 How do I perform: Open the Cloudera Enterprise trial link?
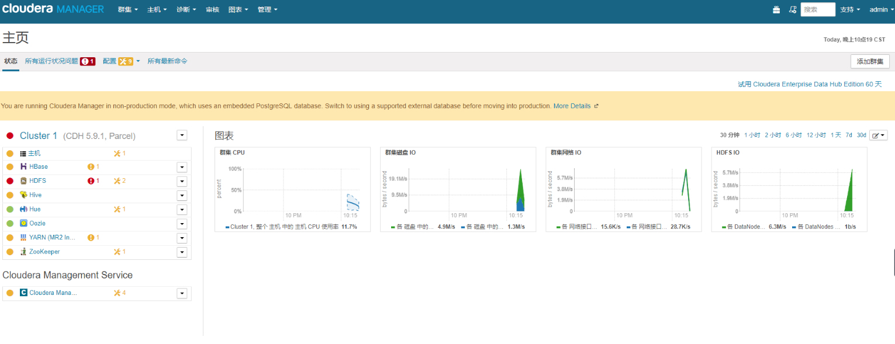pos(810,84)
